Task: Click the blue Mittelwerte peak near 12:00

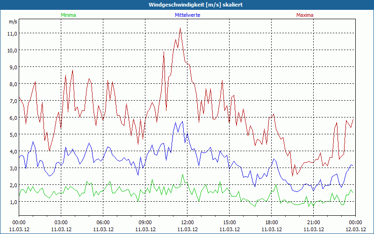Action: (x=182, y=122)
